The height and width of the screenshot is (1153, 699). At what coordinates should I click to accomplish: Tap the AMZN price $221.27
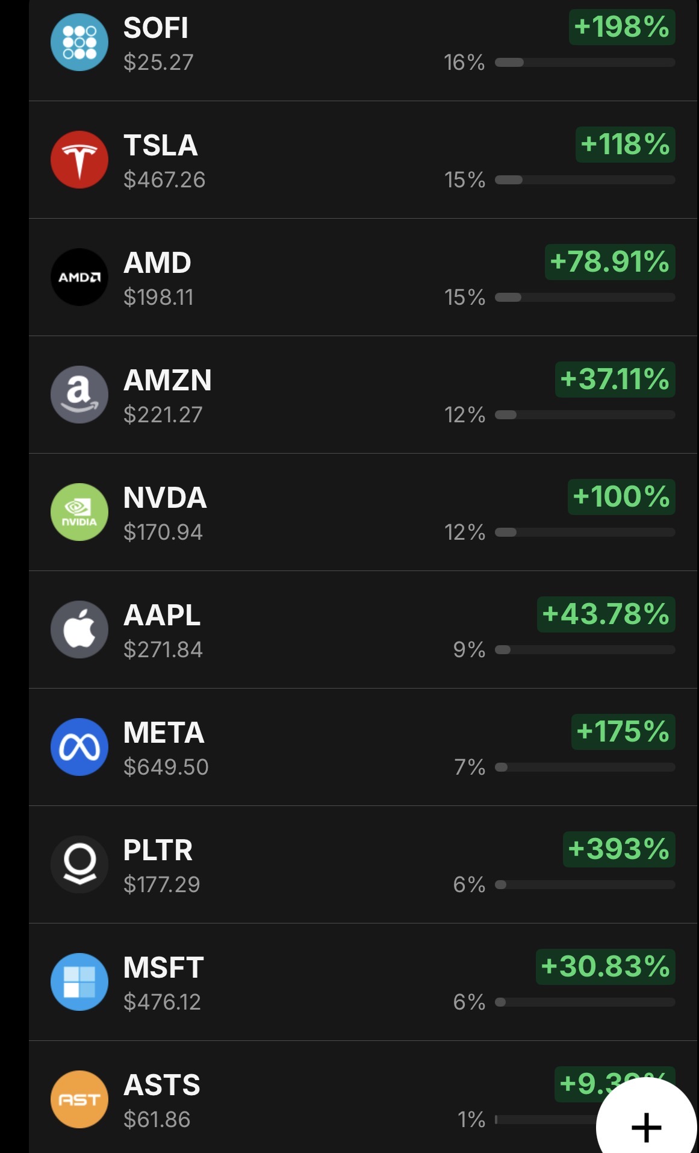point(163,414)
